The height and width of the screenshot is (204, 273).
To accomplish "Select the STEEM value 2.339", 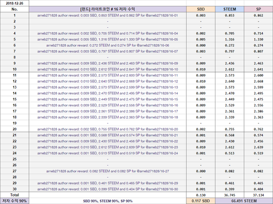I will tap(229, 117).
